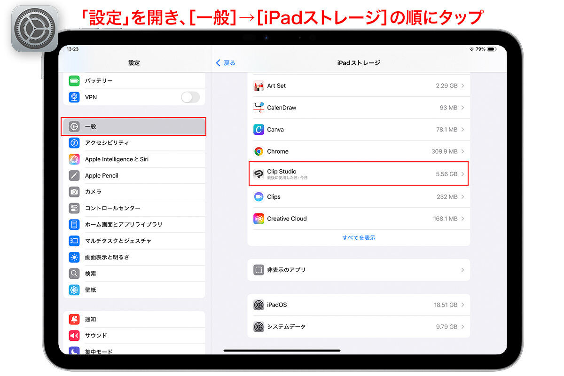Screen dimensions: 564x376
Task: Tap the 9.79 GB size of システムデータ
Action: [x=446, y=327]
